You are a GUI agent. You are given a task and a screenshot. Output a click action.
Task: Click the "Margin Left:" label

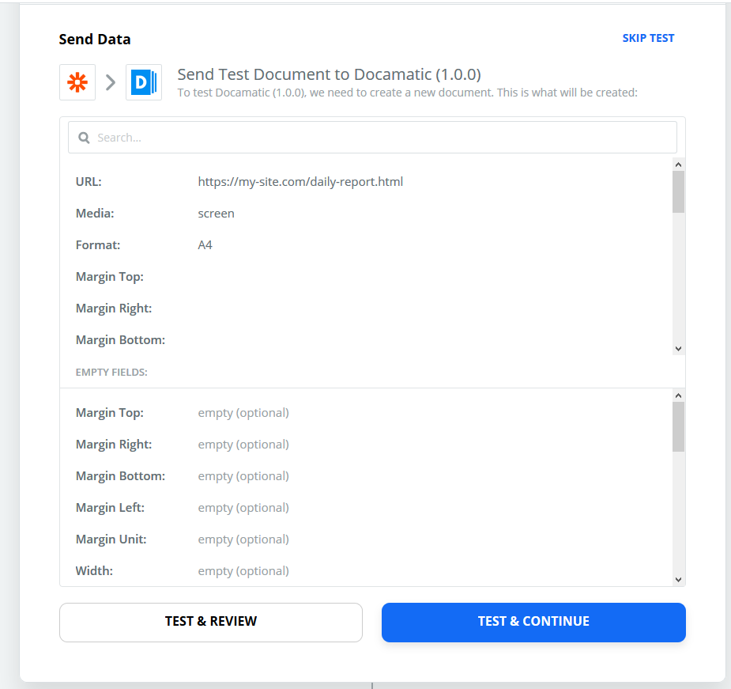coord(110,507)
